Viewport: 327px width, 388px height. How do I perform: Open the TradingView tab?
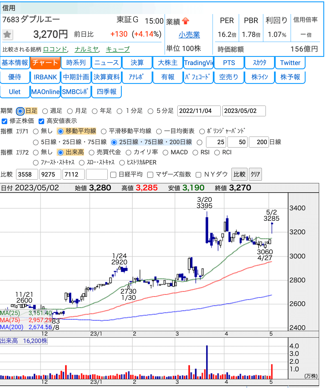pos(199,63)
